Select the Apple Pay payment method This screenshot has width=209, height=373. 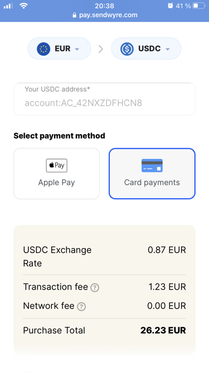click(x=57, y=174)
